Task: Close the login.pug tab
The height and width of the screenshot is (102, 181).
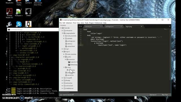Action: pos(141,26)
